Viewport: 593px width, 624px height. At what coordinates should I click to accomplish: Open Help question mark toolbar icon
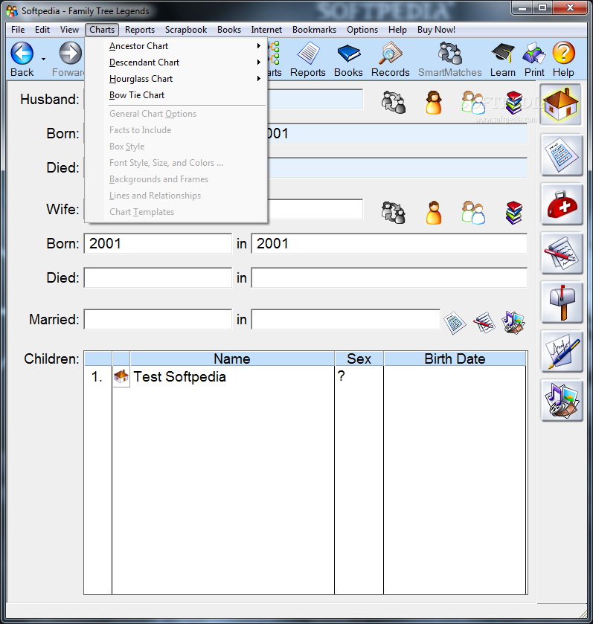(563, 59)
